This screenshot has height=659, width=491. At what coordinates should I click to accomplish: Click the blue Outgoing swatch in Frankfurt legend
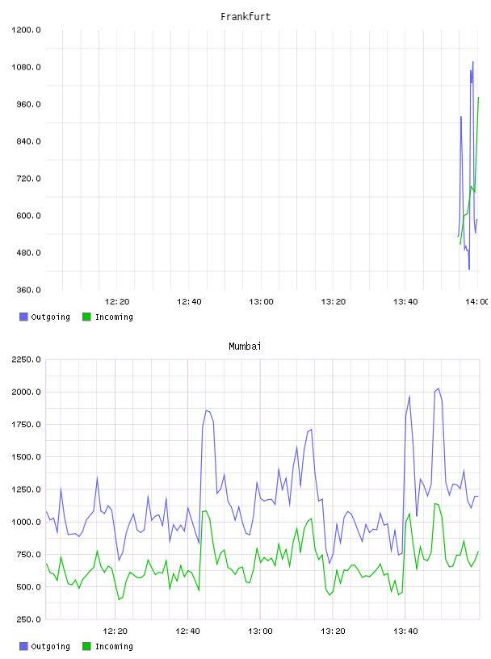tap(23, 317)
